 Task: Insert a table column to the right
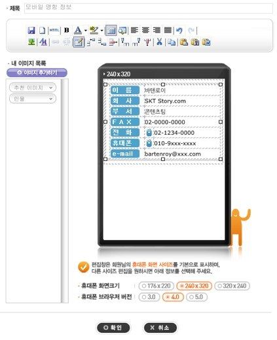(136, 42)
